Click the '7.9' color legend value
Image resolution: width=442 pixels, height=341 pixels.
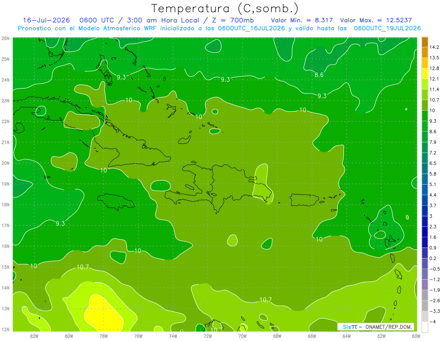(x=433, y=142)
